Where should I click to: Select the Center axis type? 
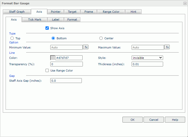point(101,38)
